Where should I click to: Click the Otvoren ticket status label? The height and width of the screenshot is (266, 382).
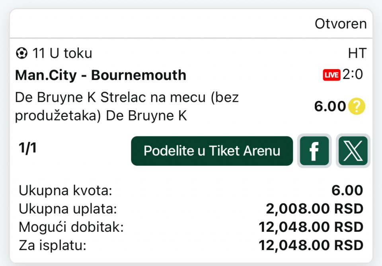point(341,24)
